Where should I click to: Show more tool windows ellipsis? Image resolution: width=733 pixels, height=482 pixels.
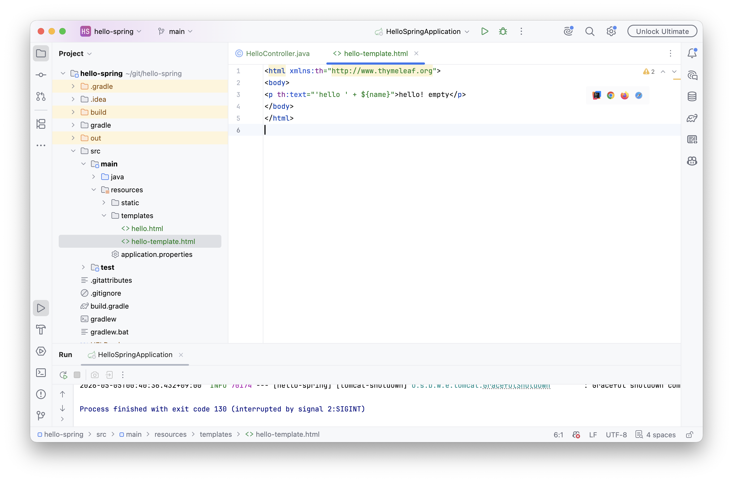(x=41, y=145)
